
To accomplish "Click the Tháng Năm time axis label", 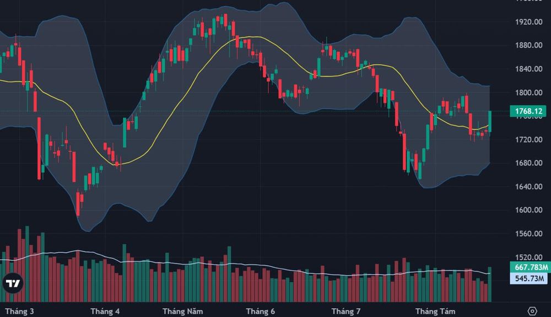I will pos(183,311).
